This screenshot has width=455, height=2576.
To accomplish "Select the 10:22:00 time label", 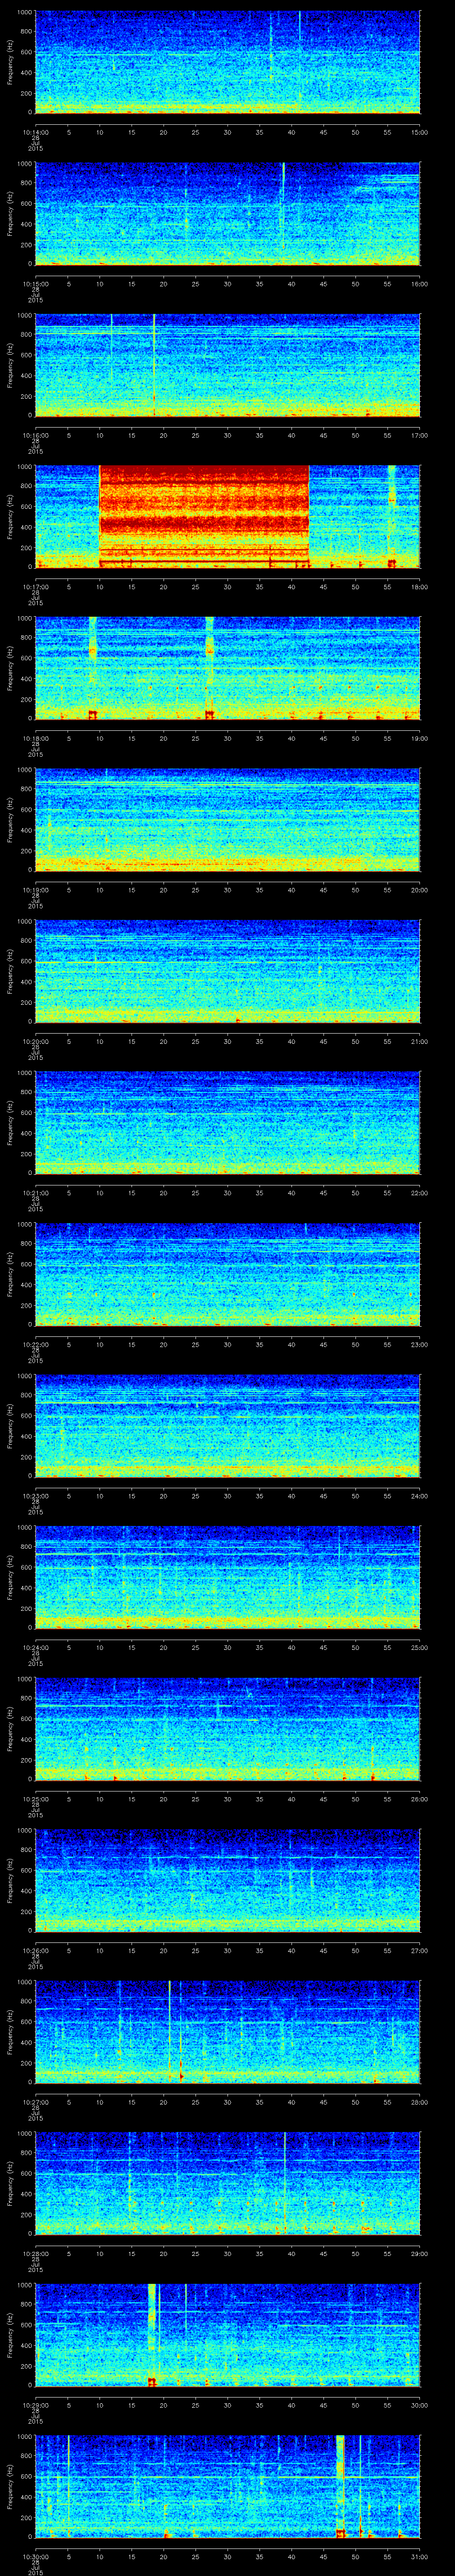I will pos(35,1344).
